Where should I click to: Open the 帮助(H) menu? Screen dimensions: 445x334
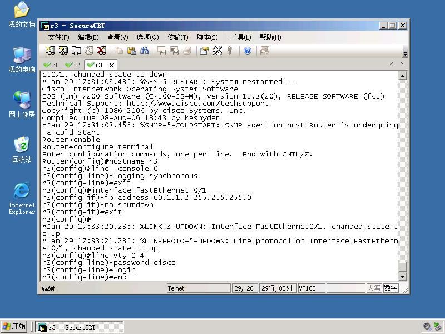coord(270,37)
